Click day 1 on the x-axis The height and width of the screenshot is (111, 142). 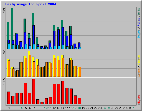click(9, 108)
